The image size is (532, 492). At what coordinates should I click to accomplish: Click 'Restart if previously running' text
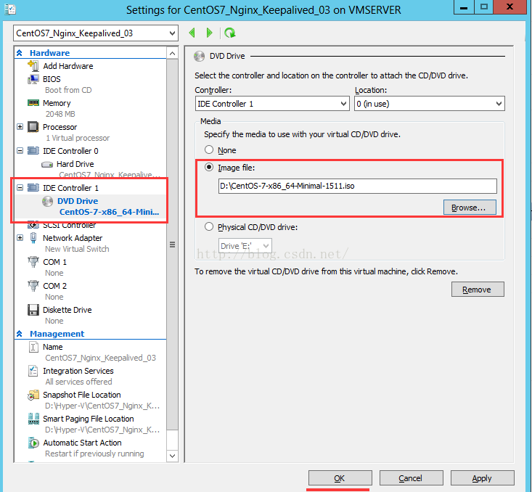coord(94,454)
